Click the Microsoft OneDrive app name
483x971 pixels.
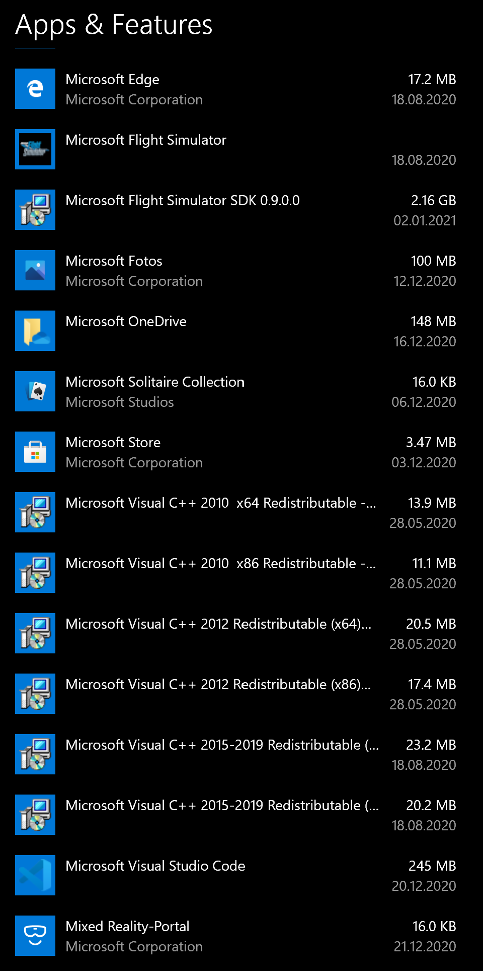click(x=126, y=322)
